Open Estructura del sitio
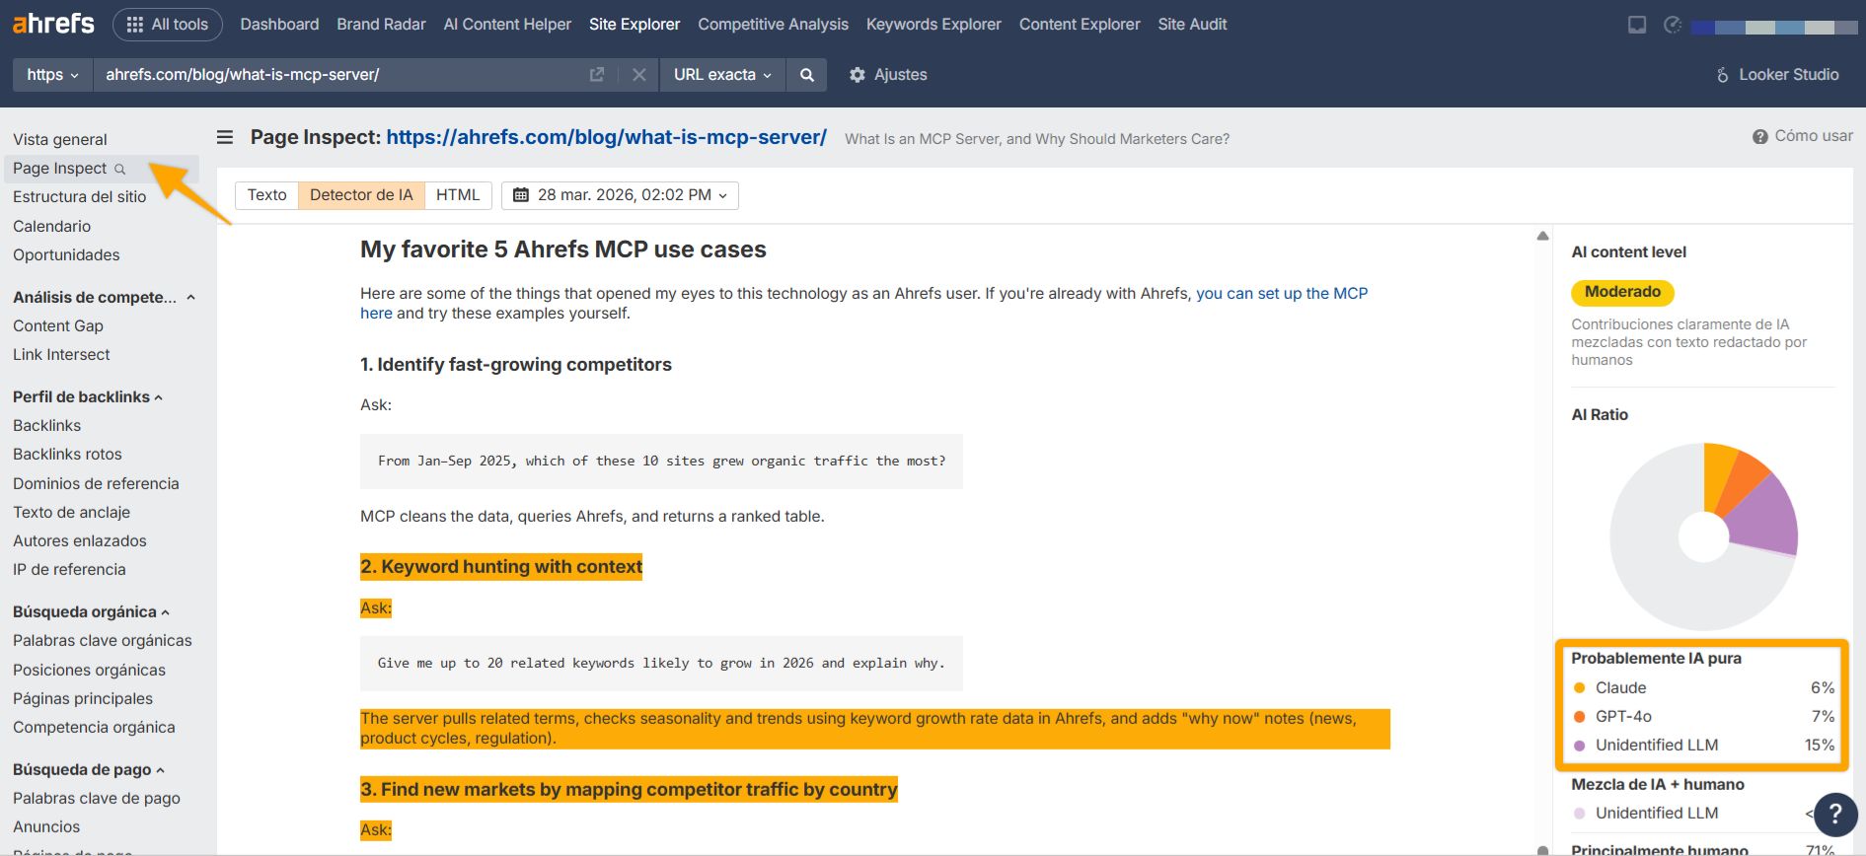The height and width of the screenshot is (856, 1866). pos(79,197)
